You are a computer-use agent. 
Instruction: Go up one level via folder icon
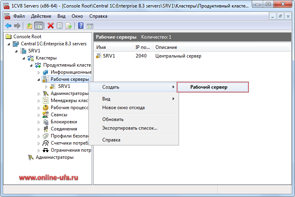coord(29,26)
